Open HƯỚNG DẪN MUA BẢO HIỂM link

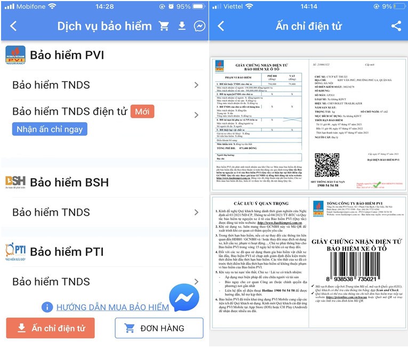[x=113, y=307]
